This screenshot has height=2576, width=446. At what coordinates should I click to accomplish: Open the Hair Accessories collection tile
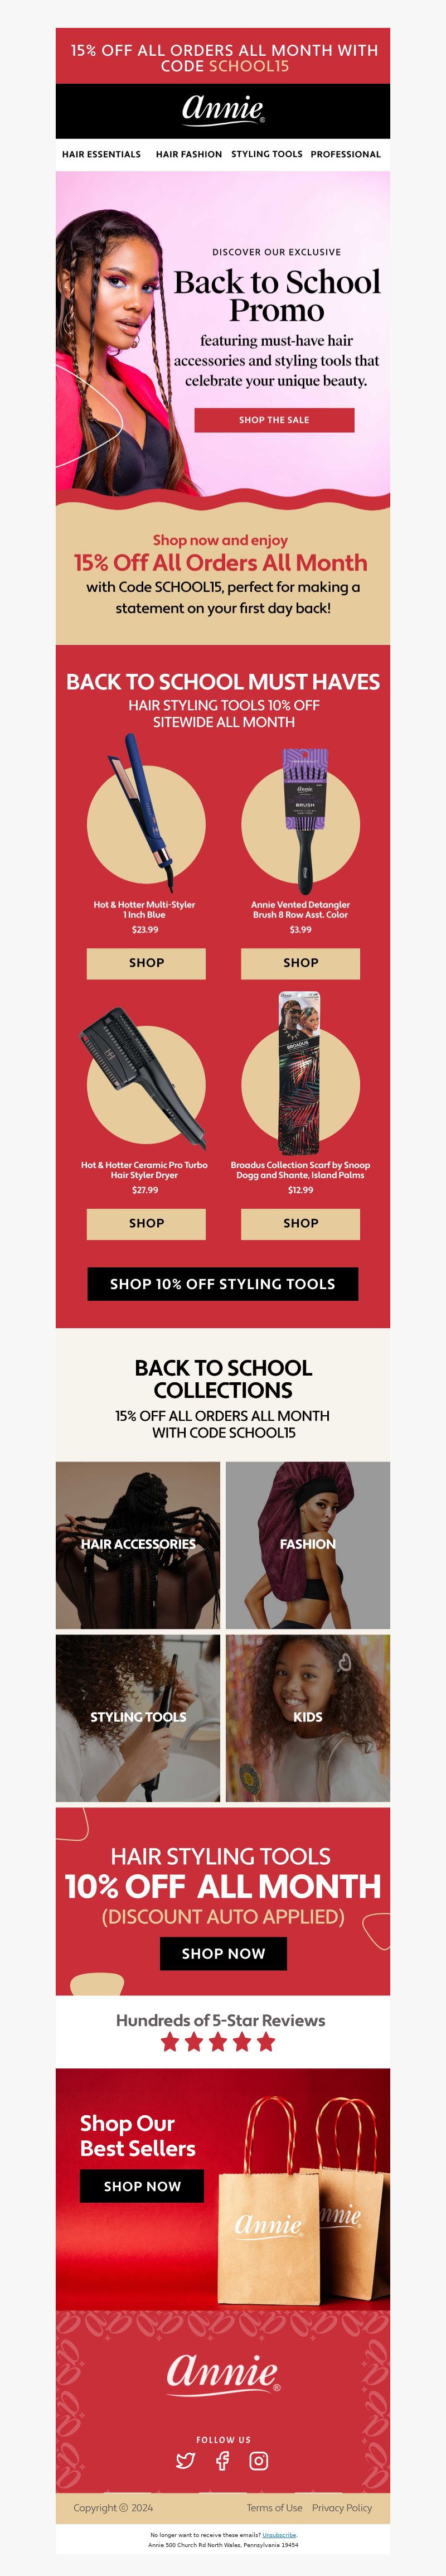tap(138, 1545)
